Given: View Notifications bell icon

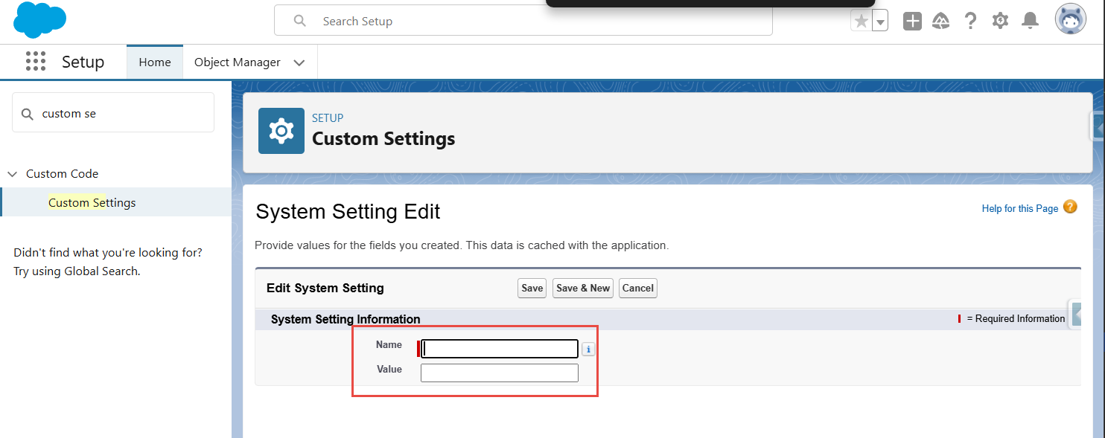Looking at the screenshot, I should pos(1030,21).
